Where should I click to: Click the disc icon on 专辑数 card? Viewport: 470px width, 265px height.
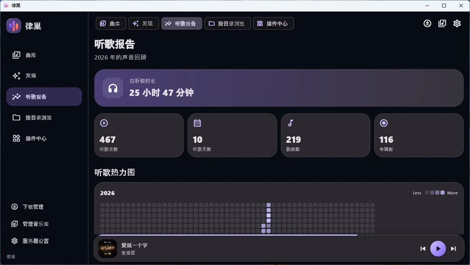[x=384, y=123]
